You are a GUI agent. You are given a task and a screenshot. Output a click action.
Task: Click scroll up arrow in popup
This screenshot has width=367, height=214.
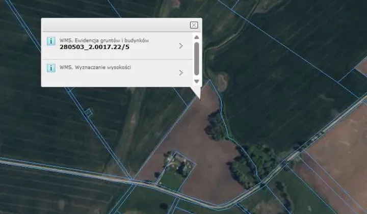(x=197, y=37)
